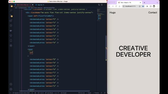Click Live Share in the status bar

tap(49, 93)
